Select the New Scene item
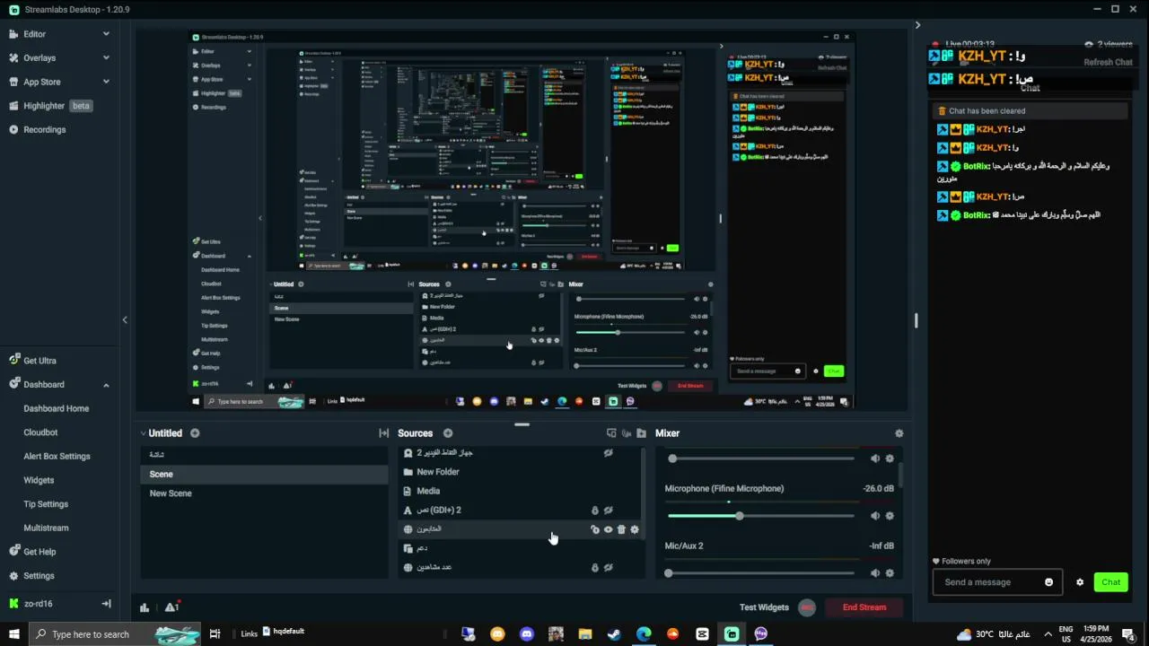 [x=264, y=493]
